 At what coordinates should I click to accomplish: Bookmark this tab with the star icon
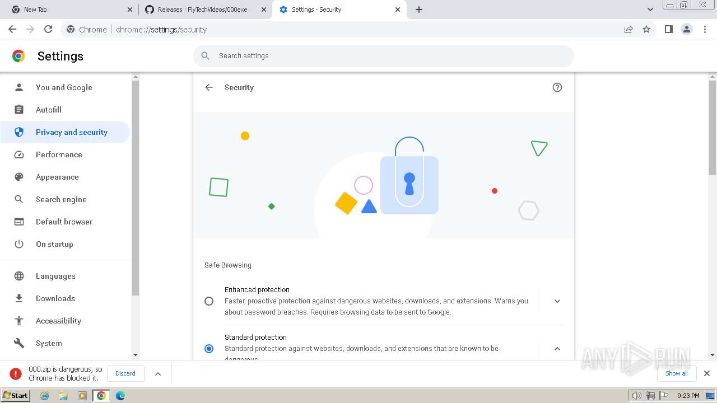tap(646, 29)
